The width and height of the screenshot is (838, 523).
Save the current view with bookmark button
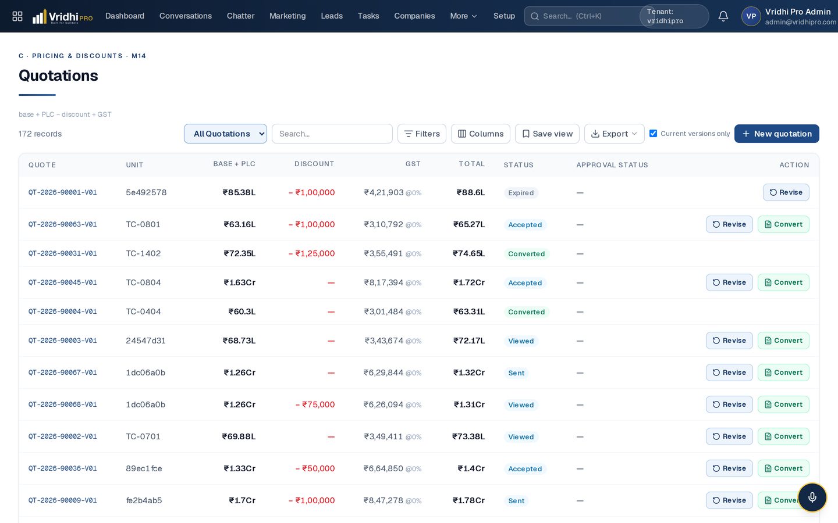pos(547,134)
